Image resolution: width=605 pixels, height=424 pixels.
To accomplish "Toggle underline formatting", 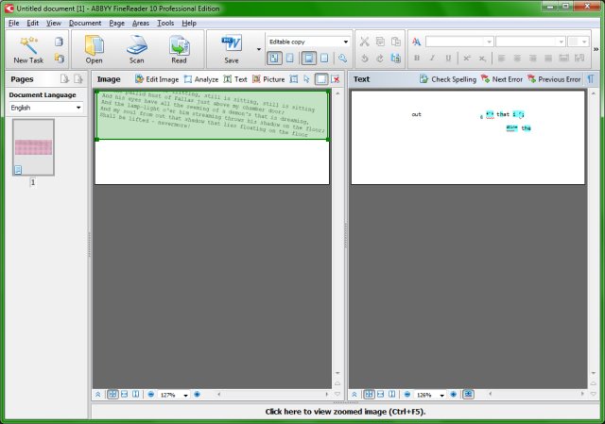I will 448,59.
